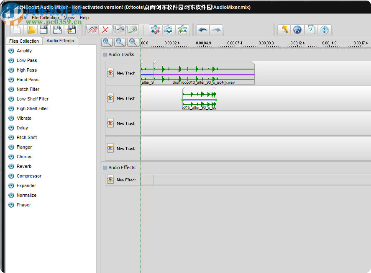Click the remove-all-tracks icon with two red X marks
The image size is (371, 273).
(92, 30)
